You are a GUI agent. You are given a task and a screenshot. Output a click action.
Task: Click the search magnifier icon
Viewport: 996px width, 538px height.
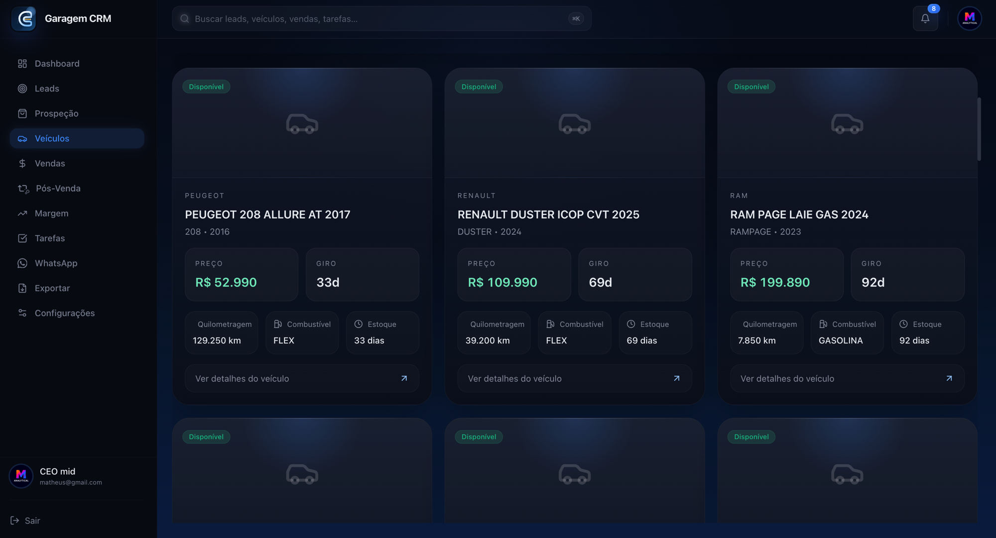click(x=185, y=19)
